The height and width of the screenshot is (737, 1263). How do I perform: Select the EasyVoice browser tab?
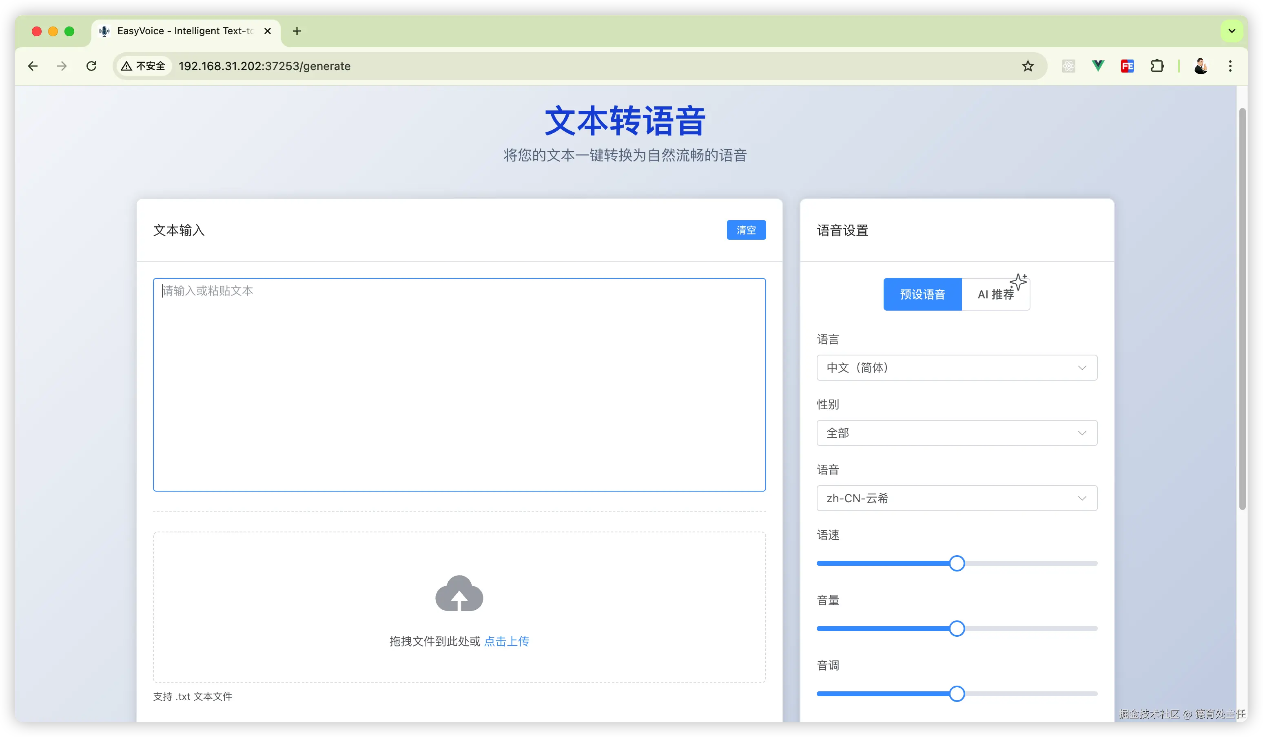coord(186,31)
